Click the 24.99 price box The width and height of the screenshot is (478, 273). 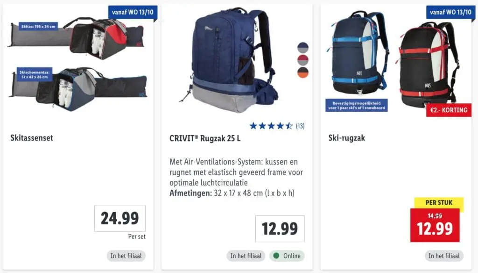click(x=120, y=218)
